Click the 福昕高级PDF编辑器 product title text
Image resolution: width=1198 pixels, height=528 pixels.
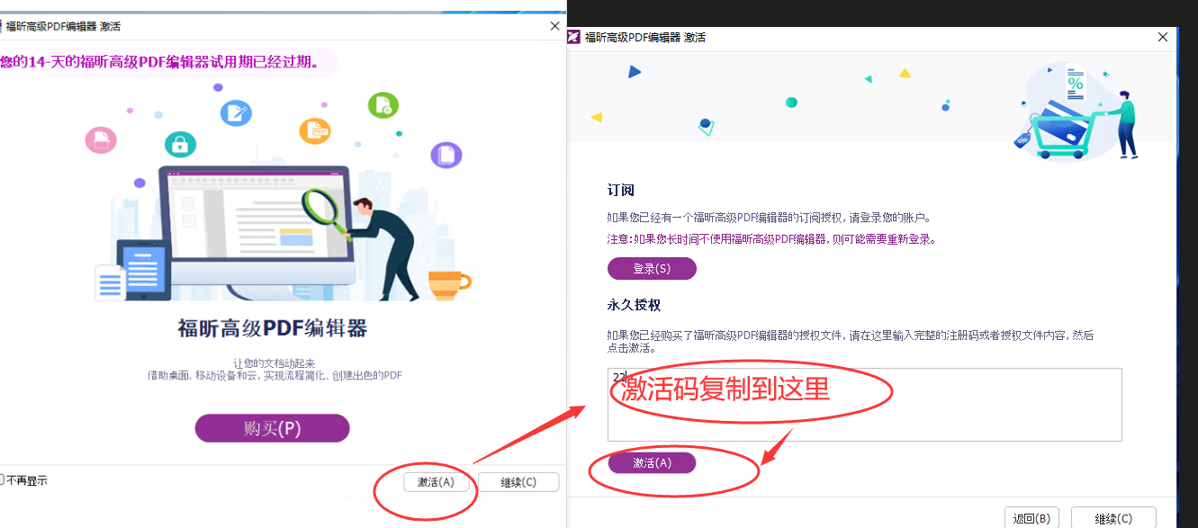(272, 327)
